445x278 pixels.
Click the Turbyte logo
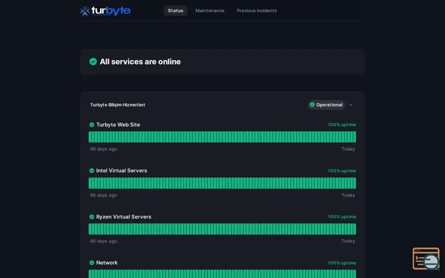point(105,11)
